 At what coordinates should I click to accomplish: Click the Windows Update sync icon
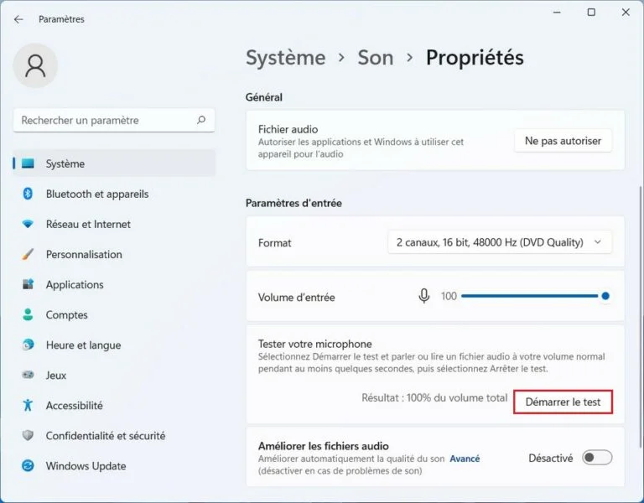coord(28,466)
